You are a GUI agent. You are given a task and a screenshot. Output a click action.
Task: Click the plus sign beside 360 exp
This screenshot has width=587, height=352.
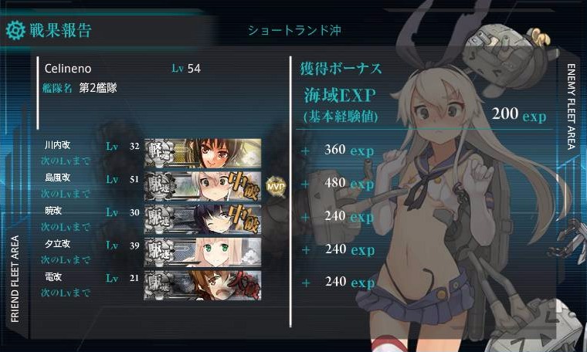tap(306, 151)
